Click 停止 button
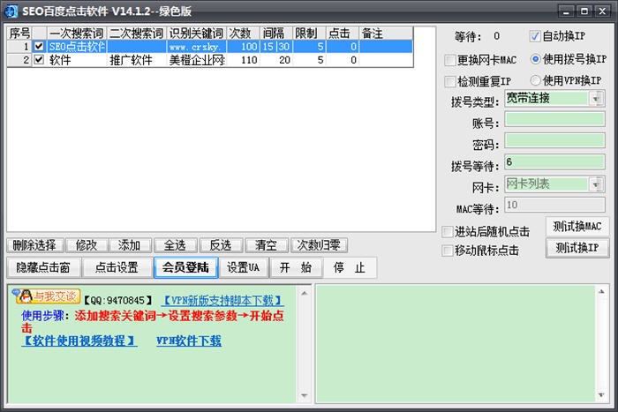This screenshot has width=618, height=412. tap(350, 268)
